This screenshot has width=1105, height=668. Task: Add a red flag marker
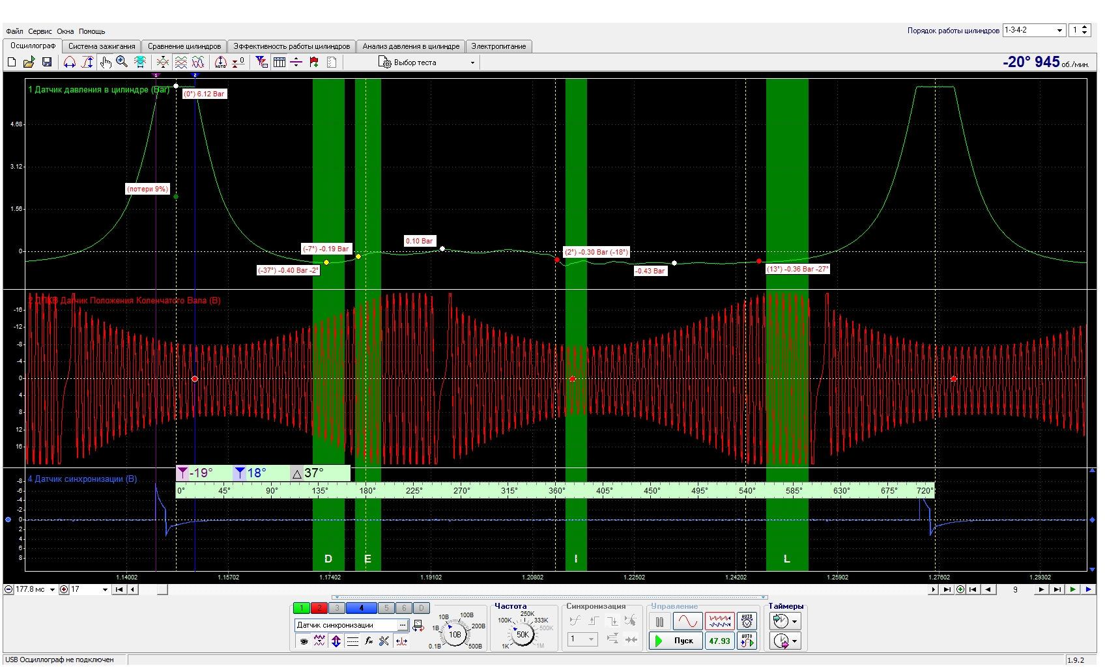pyautogui.click(x=314, y=62)
